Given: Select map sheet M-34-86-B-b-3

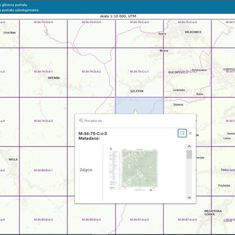Looking at the screenshot, I should pyautogui.click(x=43, y=220).
